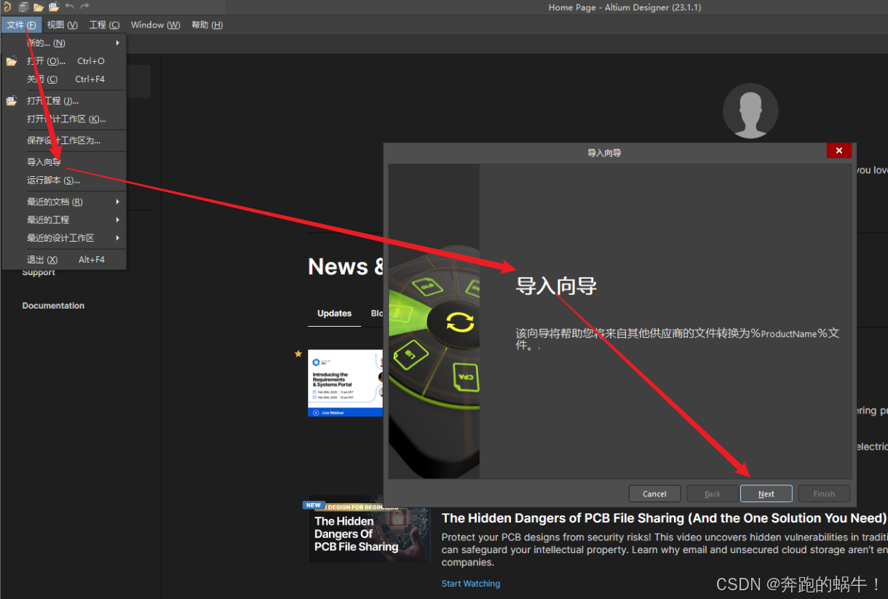Viewport: 888px width, 599px height.
Task: Click the user profile avatar icon
Action: point(750,111)
